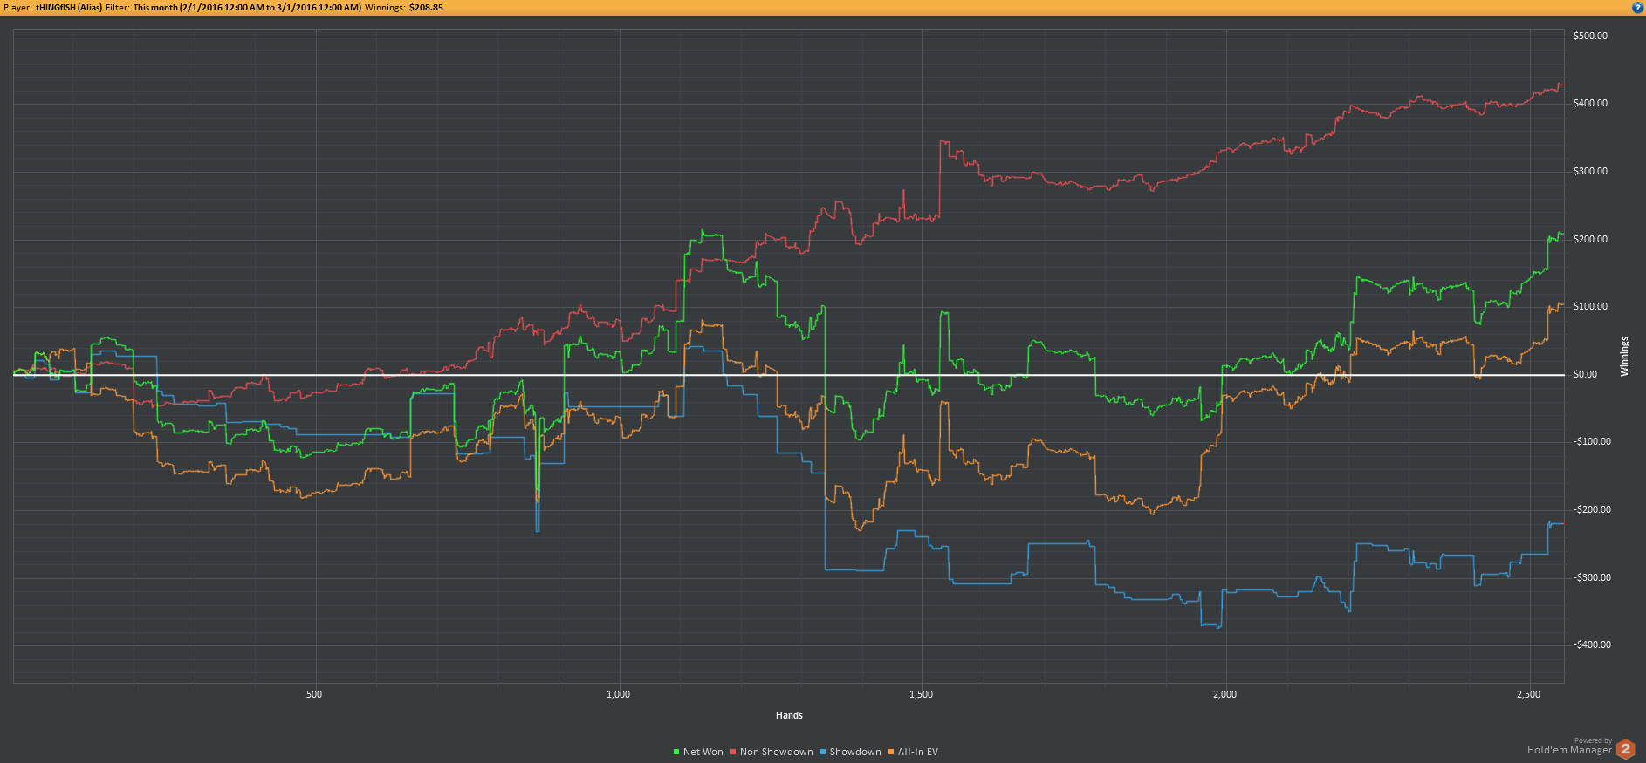Select the "All-In EV" legend label
Image resolution: width=1646 pixels, height=763 pixels.
click(x=918, y=752)
